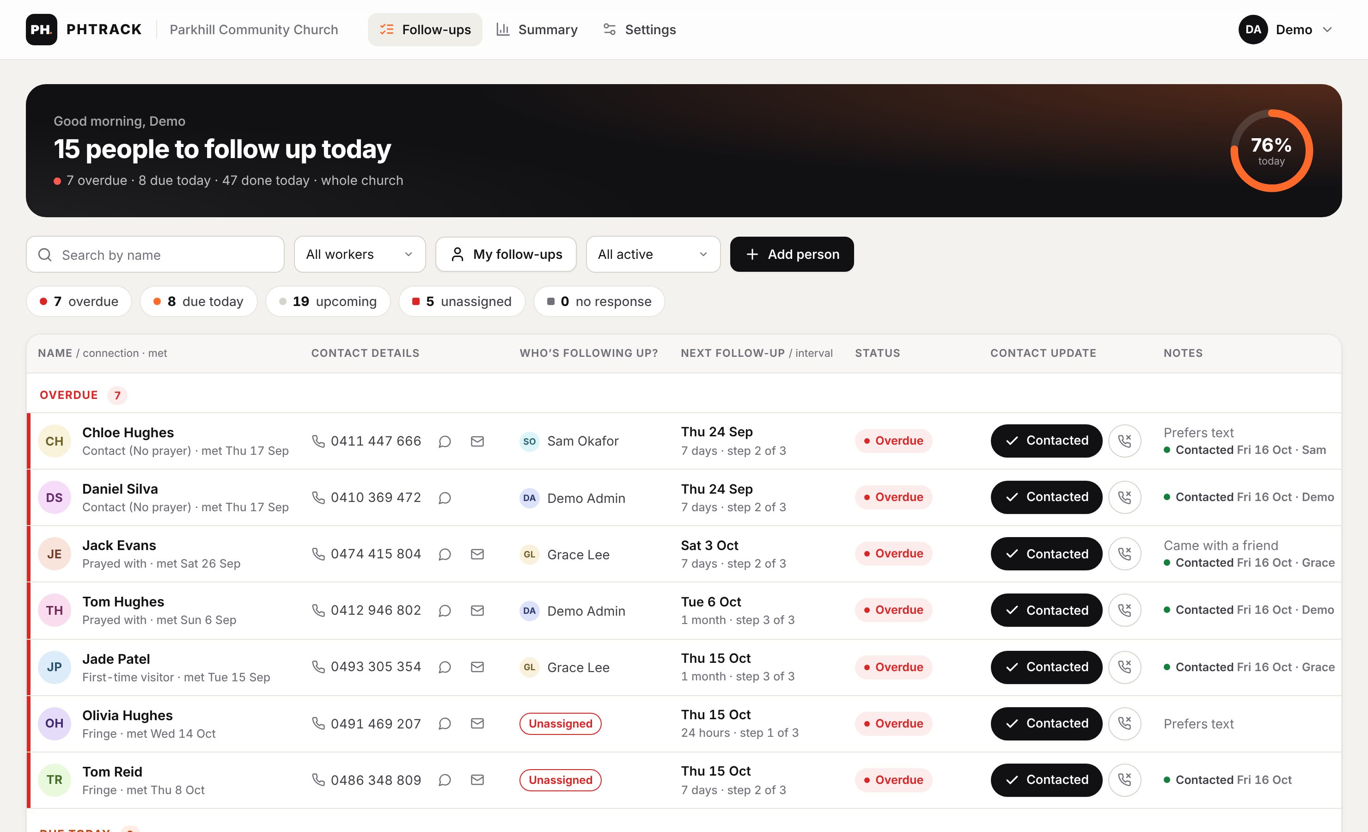Click Thu 24 Sep date for Daniel Silva

(717, 489)
